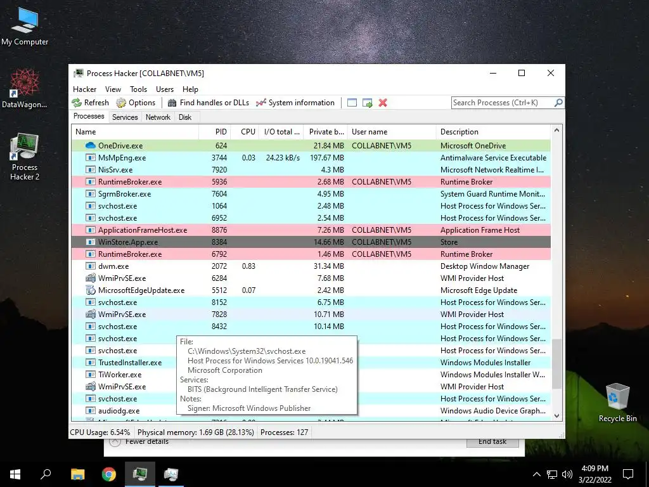The height and width of the screenshot is (487, 649).
Task: Click End task in Task Manager window
Action: (x=492, y=442)
